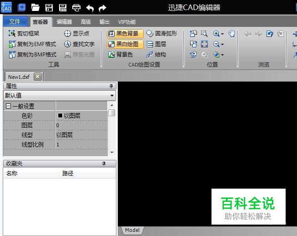This screenshot has width=297, height=236.
Task: Open the 文件 menu
Action: point(15,21)
